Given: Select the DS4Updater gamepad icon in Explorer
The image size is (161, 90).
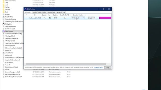Looking at the screenshot, I should pyautogui.click(x=4, y=24).
